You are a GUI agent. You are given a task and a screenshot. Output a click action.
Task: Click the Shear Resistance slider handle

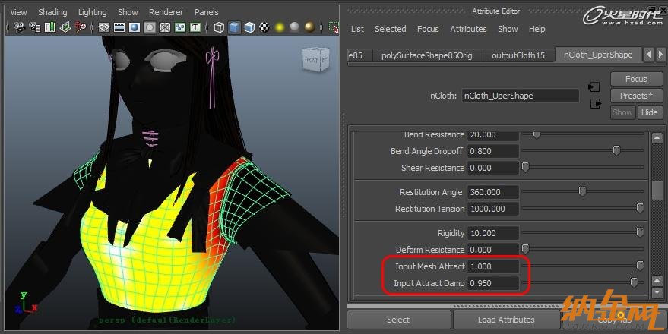click(x=525, y=167)
